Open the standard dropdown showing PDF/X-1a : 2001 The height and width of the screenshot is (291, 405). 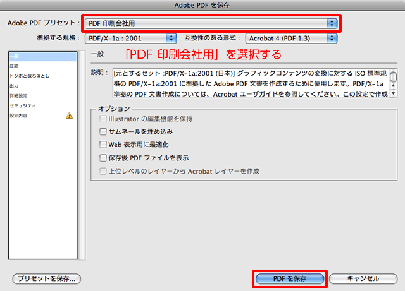click(131, 39)
